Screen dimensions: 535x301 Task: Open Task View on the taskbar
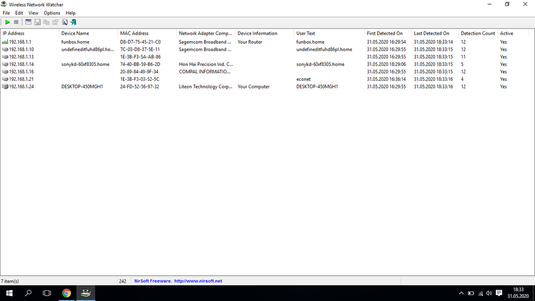[47, 293]
